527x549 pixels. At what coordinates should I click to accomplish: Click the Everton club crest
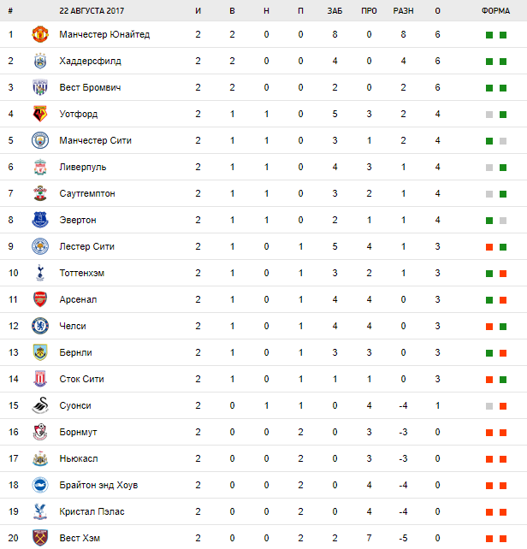(40, 220)
